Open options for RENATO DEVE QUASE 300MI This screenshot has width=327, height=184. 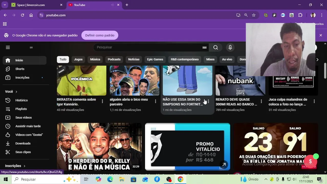point(261,101)
